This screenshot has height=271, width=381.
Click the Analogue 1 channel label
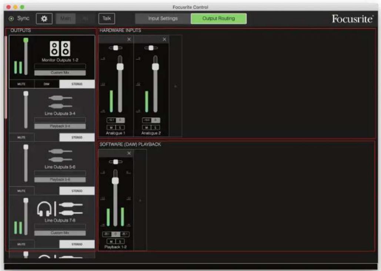coord(116,133)
